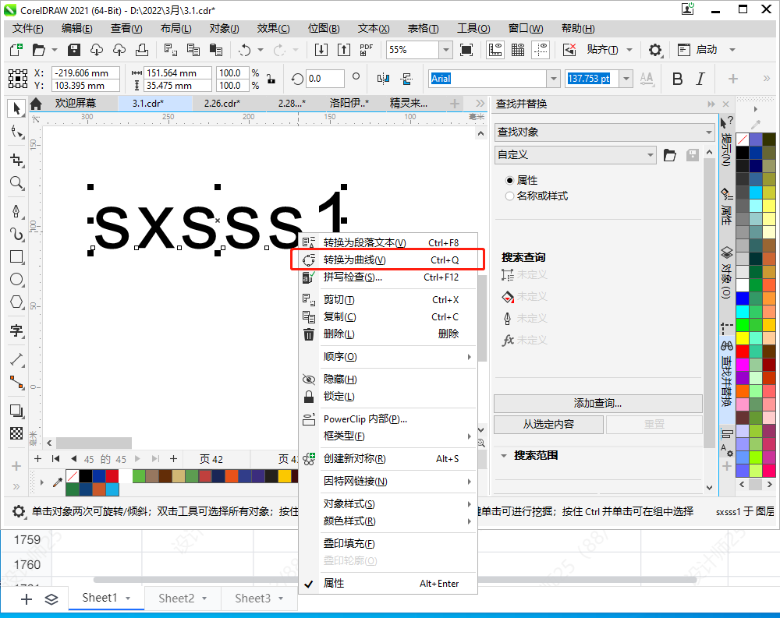Image resolution: width=780 pixels, height=618 pixels.
Task: Select the Zoom tool in toolbox
Action: point(16,183)
